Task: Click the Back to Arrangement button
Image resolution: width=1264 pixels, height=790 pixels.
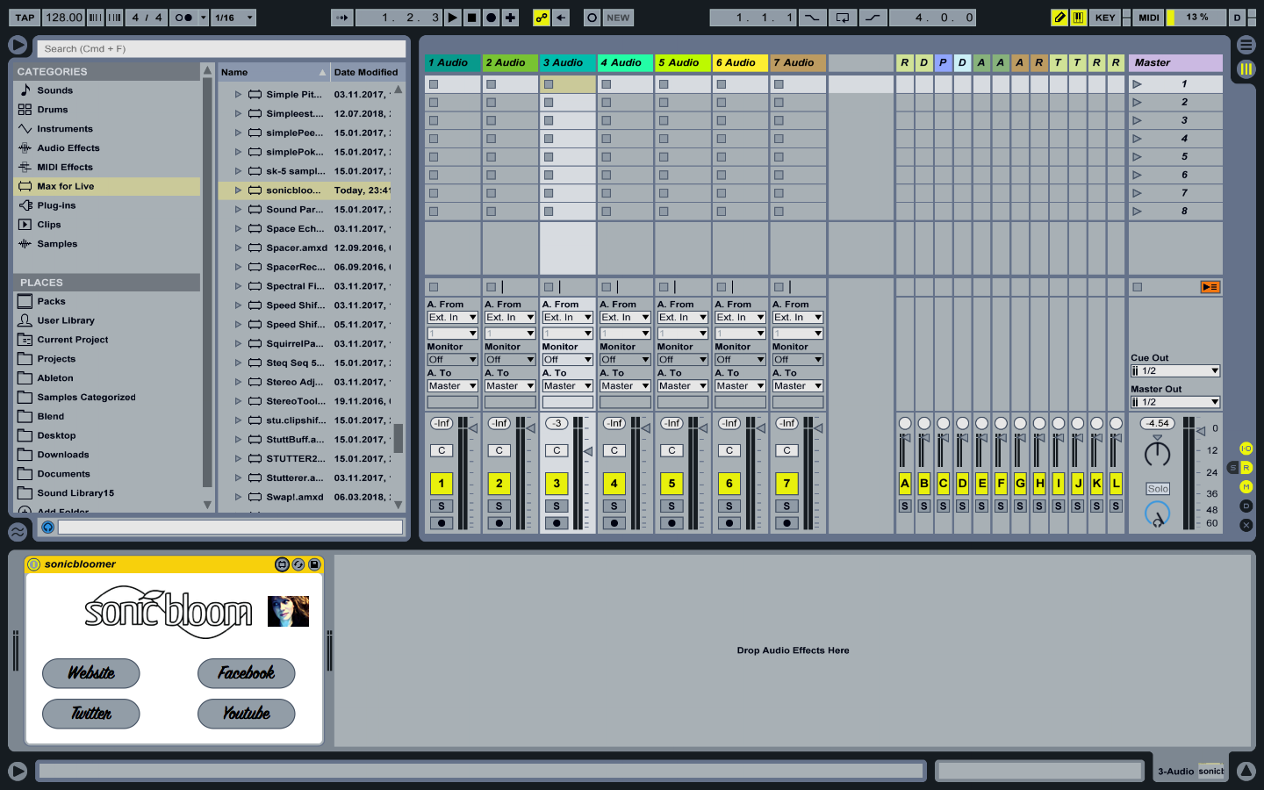Action: click(561, 18)
